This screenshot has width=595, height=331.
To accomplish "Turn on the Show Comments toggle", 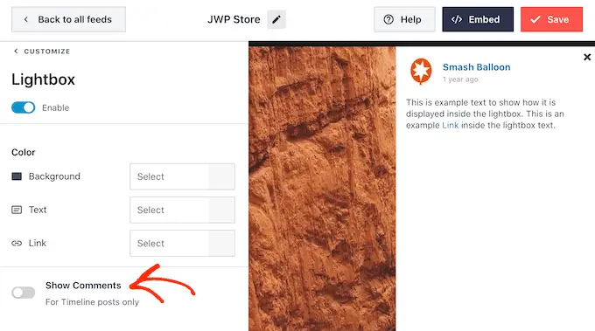I will point(23,293).
